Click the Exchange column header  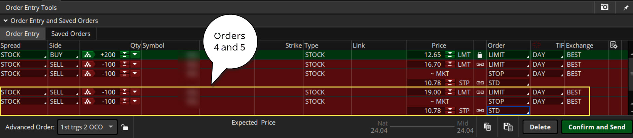click(x=580, y=45)
